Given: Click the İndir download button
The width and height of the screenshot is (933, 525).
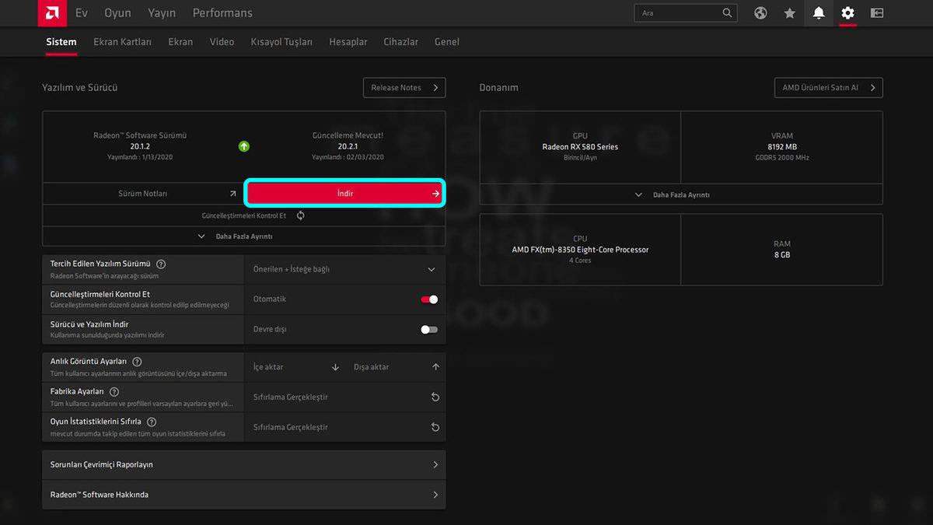Looking at the screenshot, I should (x=344, y=193).
